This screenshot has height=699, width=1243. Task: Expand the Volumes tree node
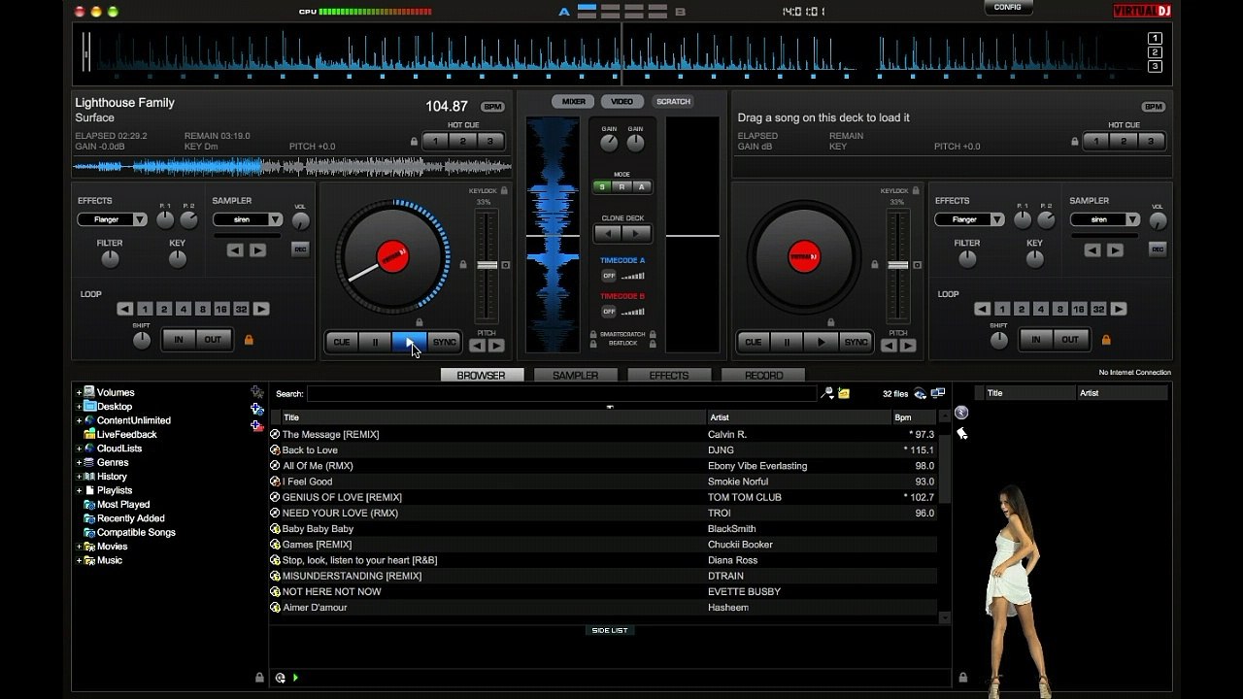79,393
